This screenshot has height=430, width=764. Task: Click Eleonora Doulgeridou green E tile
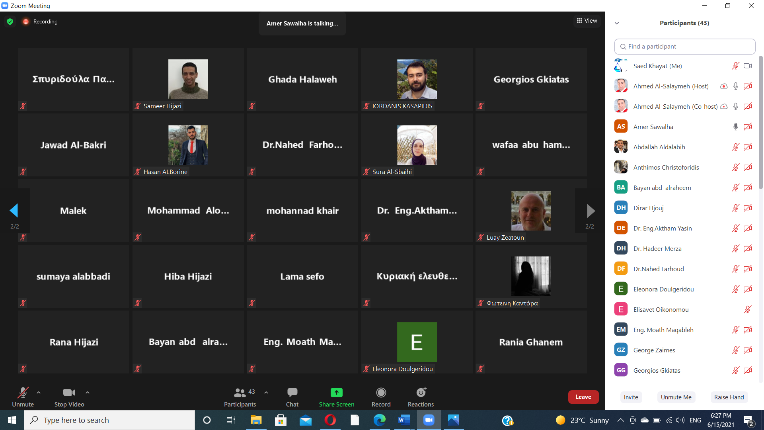point(417,342)
